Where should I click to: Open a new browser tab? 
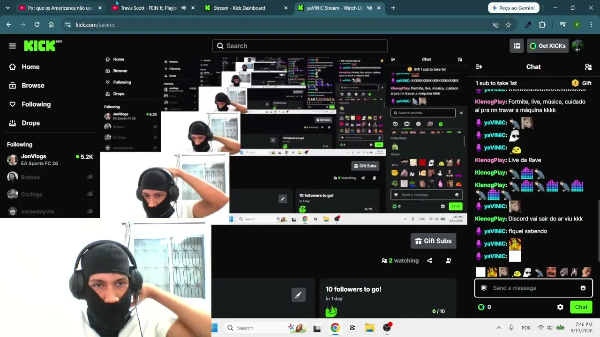393,8
